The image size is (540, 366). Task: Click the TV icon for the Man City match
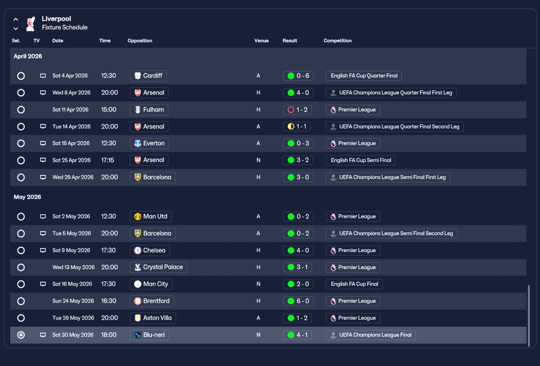click(x=43, y=284)
